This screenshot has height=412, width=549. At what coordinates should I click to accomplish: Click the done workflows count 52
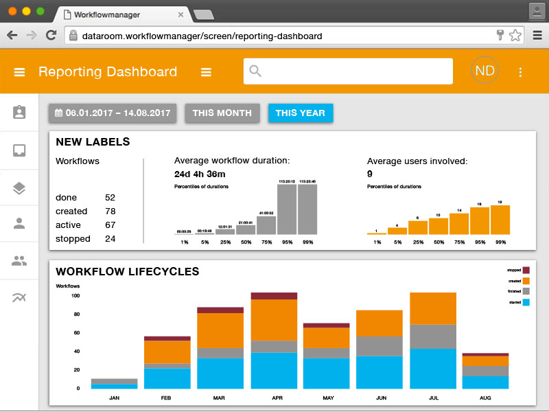110,198
